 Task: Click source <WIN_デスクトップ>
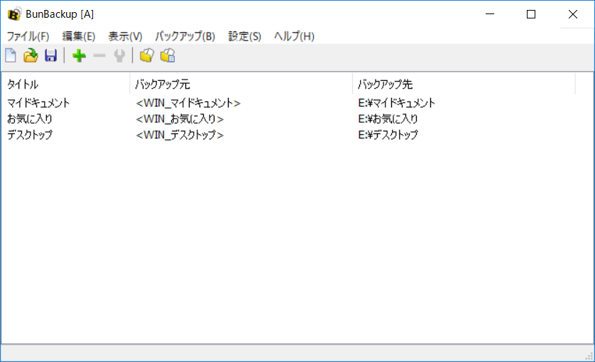point(180,135)
